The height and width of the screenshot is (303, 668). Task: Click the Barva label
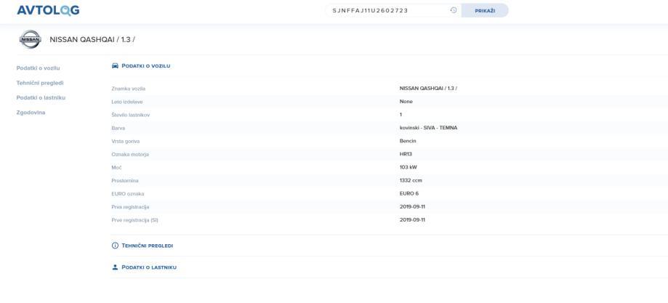pos(118,129)
